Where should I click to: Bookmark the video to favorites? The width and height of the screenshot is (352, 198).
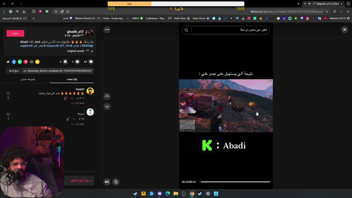pos(65,62)
